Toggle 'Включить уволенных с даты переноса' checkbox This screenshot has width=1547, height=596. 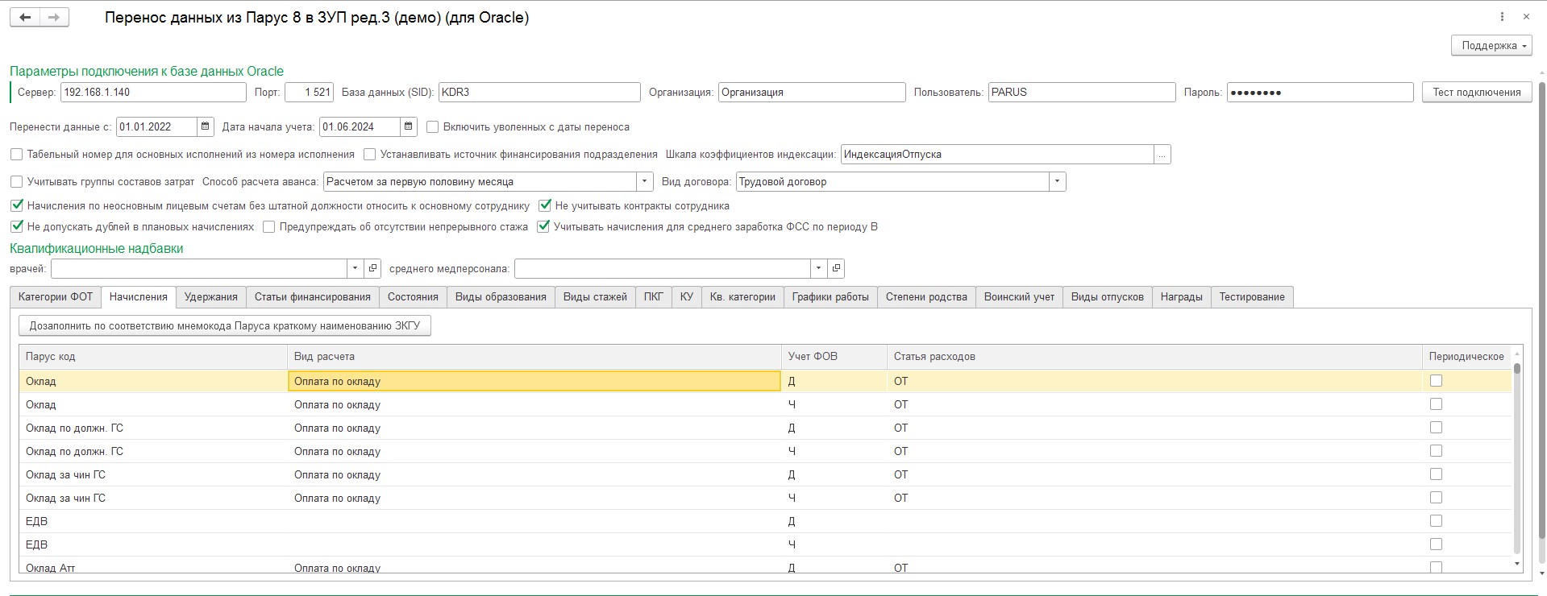coord(433,126)
